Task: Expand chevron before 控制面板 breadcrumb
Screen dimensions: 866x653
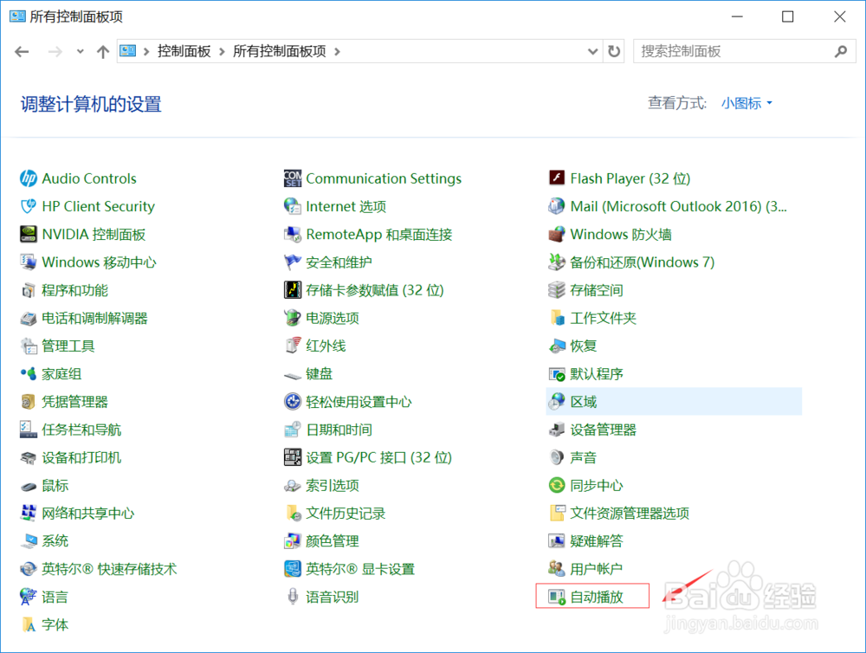Action: 146,51
